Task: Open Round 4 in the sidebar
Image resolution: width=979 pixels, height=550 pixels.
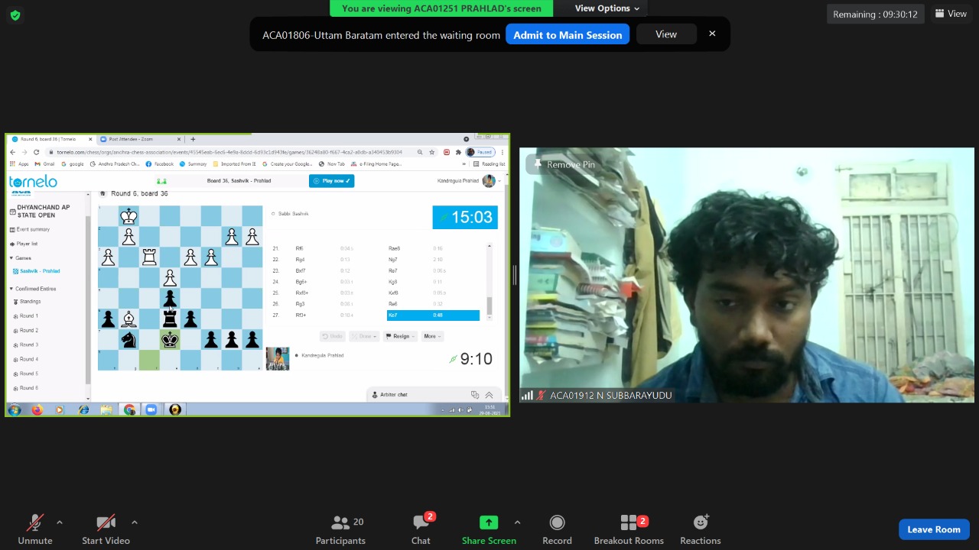Action: 27,359
